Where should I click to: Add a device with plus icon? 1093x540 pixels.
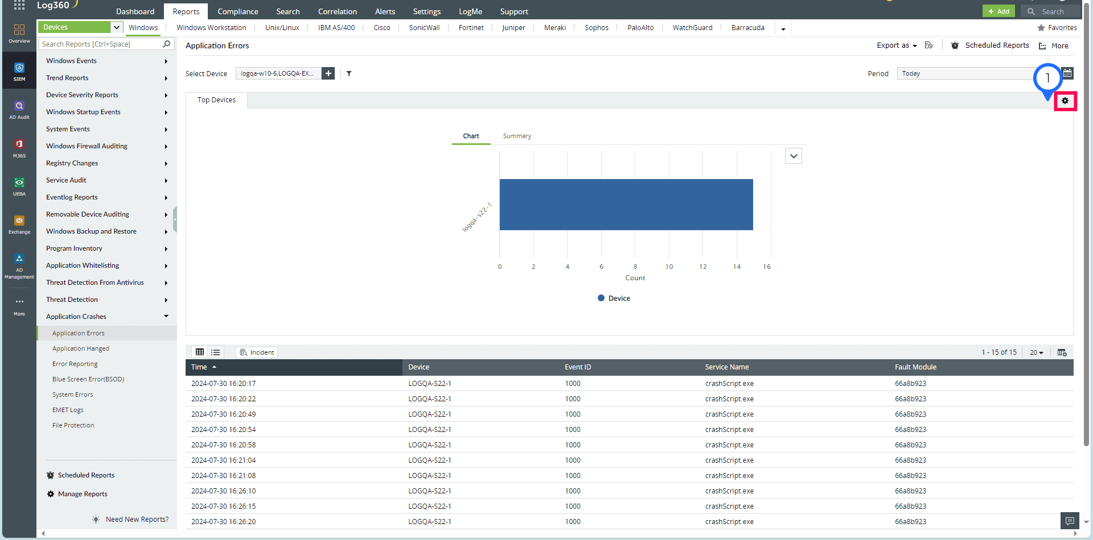(328, 73)
